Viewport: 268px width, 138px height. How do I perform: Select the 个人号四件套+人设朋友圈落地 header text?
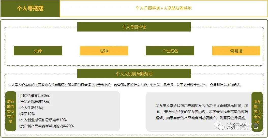163,8
